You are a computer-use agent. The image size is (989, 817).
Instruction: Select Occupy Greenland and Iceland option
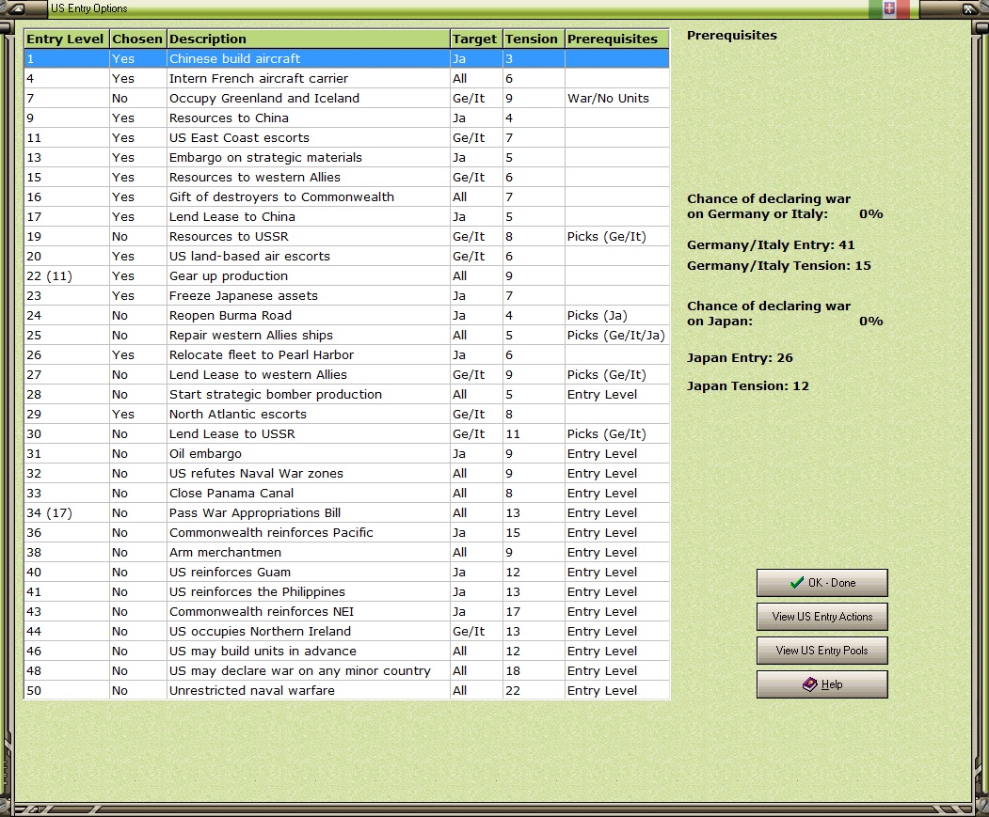346,99
